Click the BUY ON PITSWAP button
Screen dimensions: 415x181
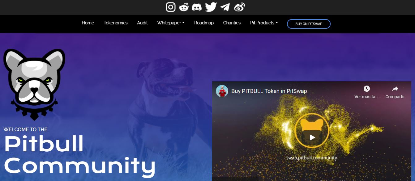pos(309,24)
